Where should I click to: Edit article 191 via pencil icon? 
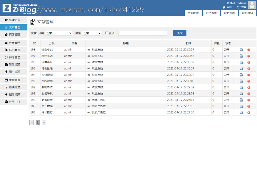(241, 94)
